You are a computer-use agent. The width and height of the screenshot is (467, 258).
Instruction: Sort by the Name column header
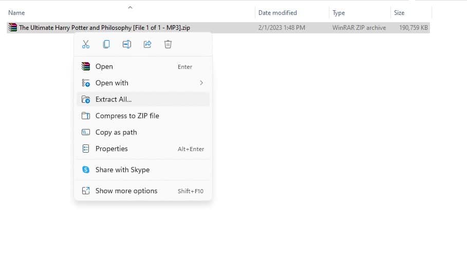(16, 13)
